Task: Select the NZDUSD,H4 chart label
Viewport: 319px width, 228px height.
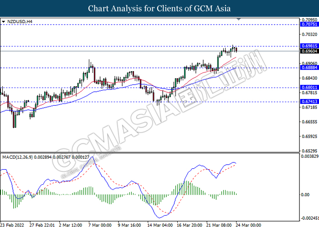Action: [20, 21]
